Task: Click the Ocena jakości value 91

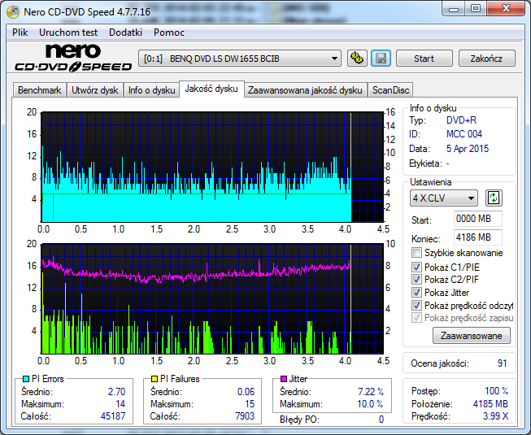Action: pos(503,363)
